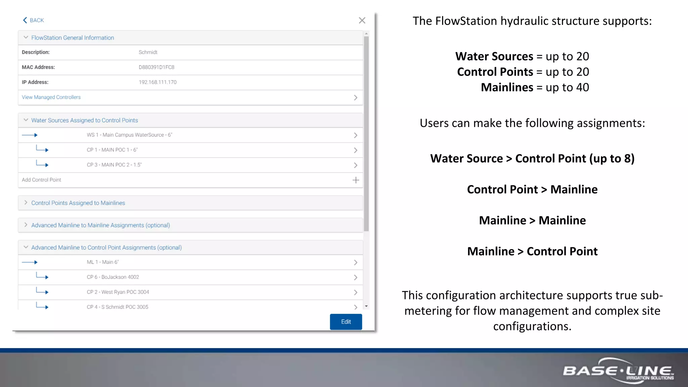Open chevron for CP 6 BoJackson 4002

355,277
